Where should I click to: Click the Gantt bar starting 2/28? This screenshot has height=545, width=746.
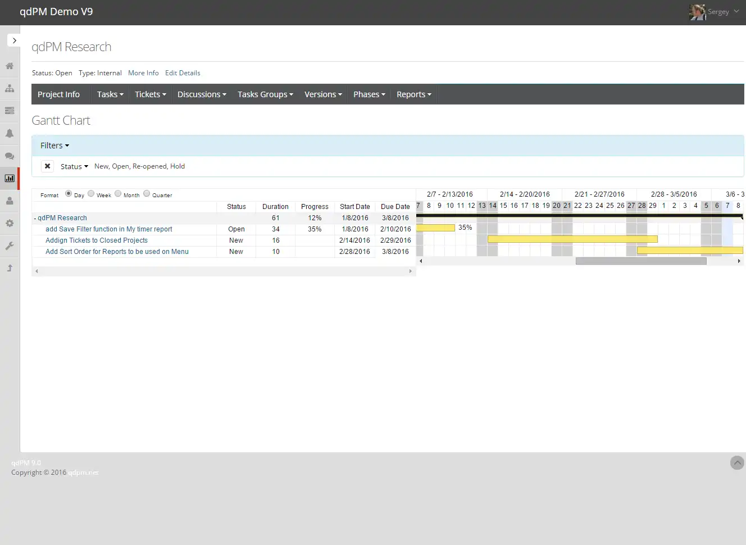point(690,250)
